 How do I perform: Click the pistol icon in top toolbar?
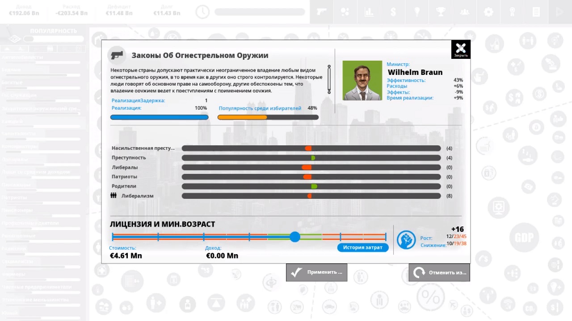pos(322,12)
